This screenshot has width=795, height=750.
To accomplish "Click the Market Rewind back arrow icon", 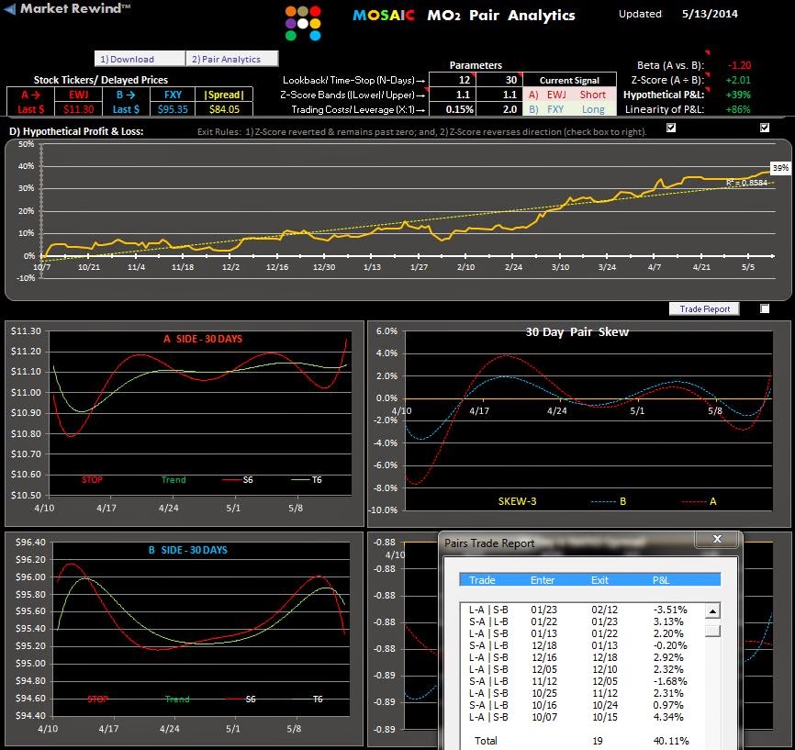I will pyautogui.click(x=9, y=8).
